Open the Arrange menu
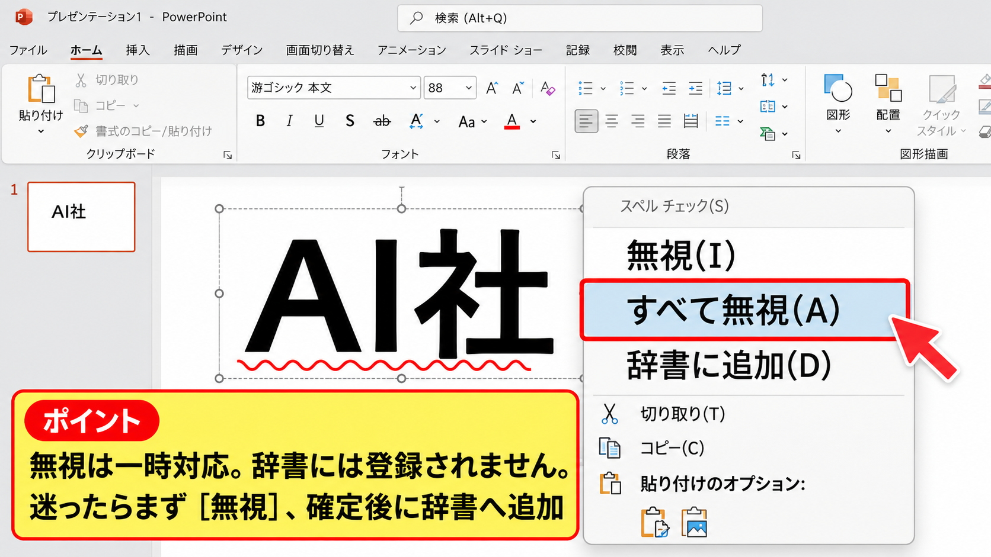This screenshot has height=557, width=991. point(888,103)
